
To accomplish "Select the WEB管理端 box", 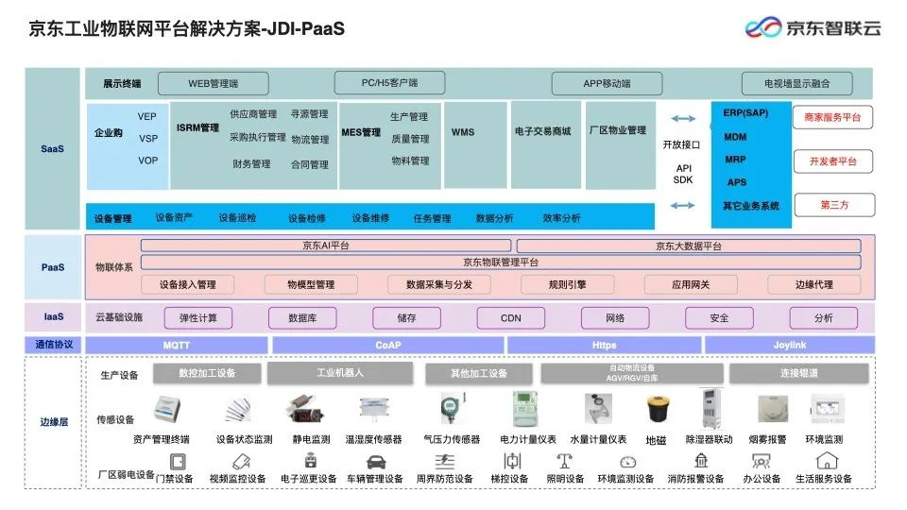I will (x=214, y=83).
